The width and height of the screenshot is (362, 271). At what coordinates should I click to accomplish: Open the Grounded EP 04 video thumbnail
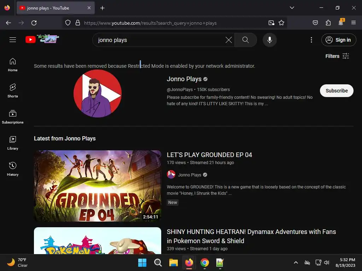[98, 186]
